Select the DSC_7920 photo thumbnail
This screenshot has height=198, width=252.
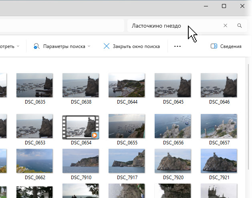point(173,161)
